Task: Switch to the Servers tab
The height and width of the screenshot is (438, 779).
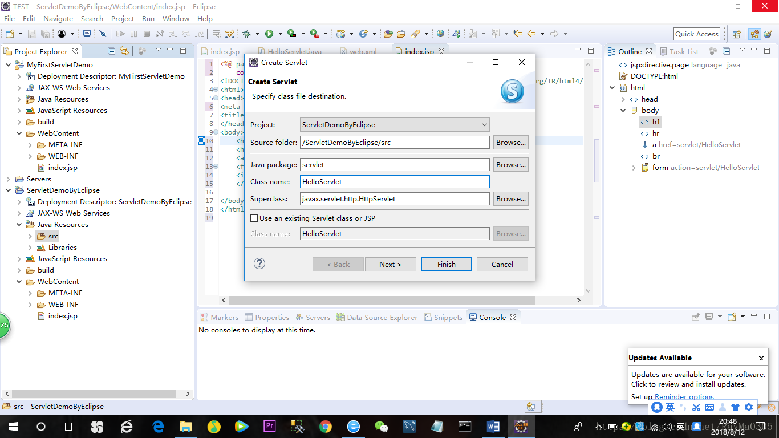Action: pos(312,317)
